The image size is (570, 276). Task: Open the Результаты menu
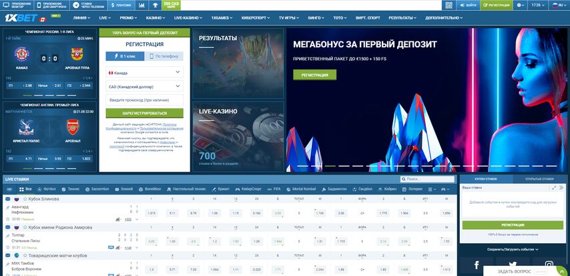[x=402, y=18]
